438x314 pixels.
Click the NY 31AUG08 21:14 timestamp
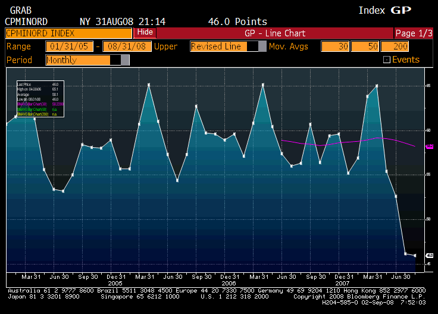123,22
